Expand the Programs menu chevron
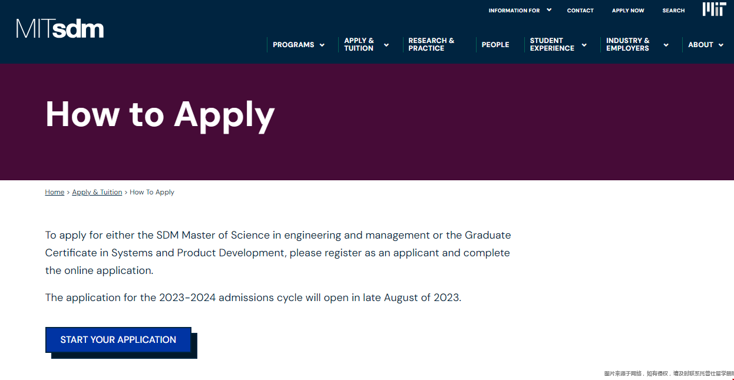 click(x=322, y=45)
